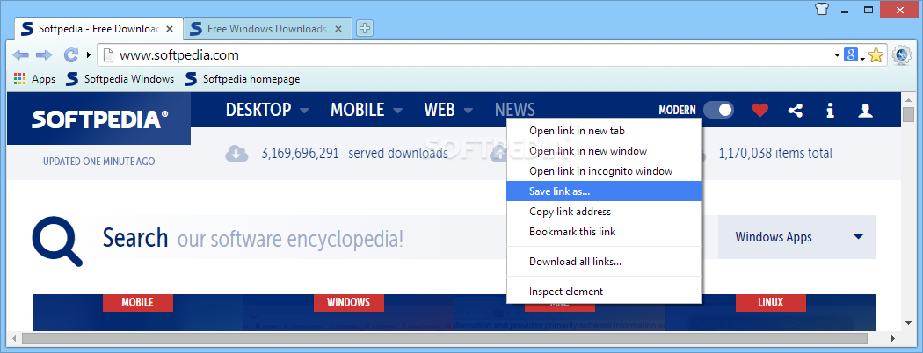923x353 pixels.
Task: Click the 3,169,696,291 served downloads text
Action: [x=354, y=154]
